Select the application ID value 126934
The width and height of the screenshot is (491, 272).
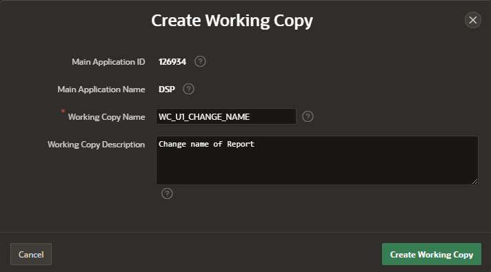pos(172,62)
